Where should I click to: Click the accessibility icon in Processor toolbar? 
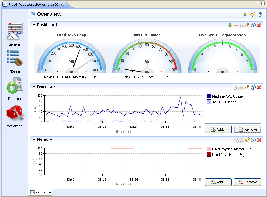[x=242, y=88]
